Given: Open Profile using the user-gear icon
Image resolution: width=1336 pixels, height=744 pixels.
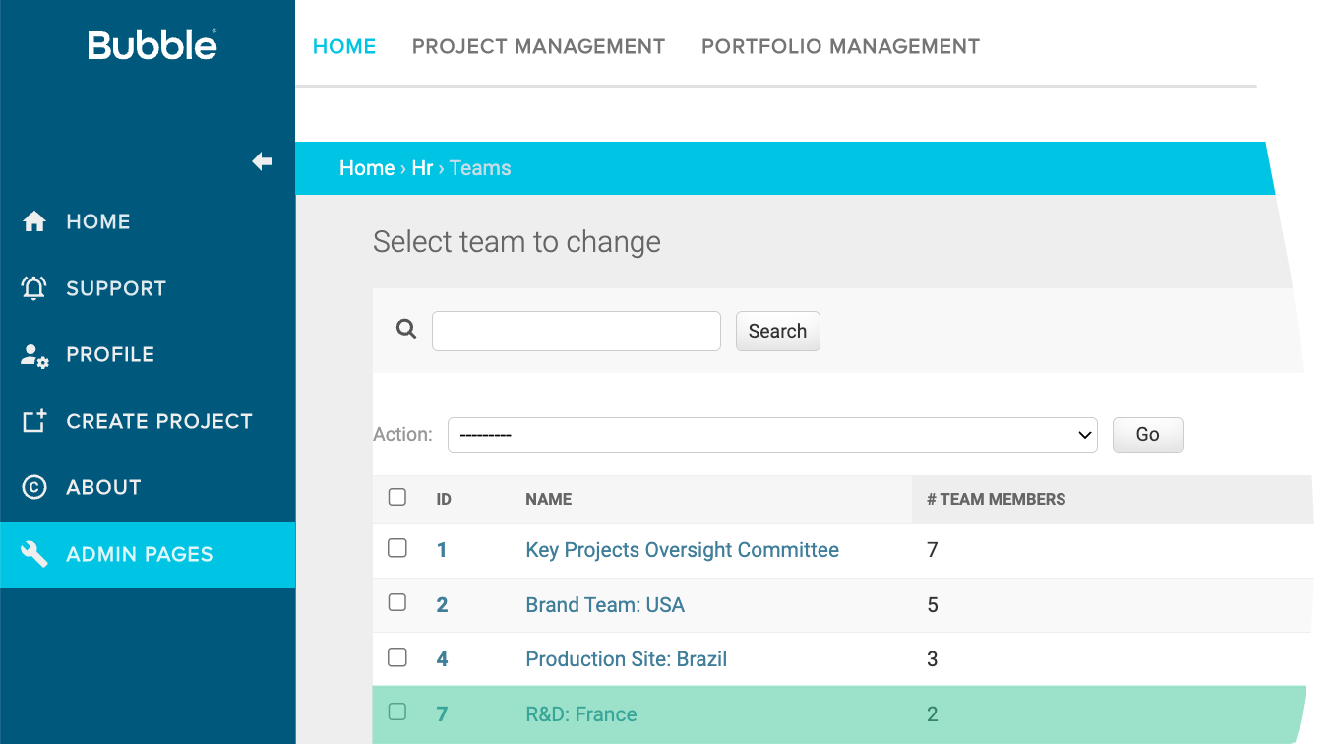Looking at the screenshot, I should (32, 354).
